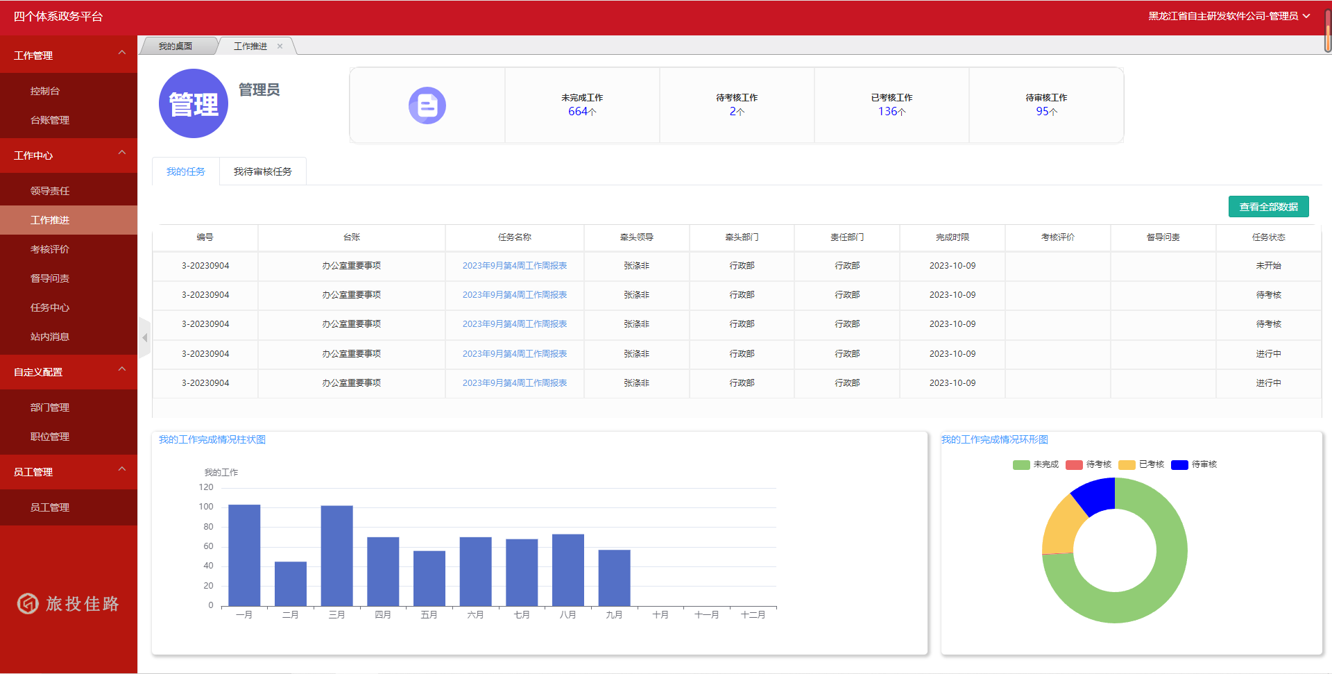Screen dimensions: 1332x674
Task: Open 职位管理 in the sidebar
Action: tap(69, 437)
